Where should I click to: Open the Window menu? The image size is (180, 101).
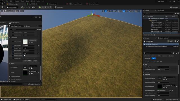17,1
